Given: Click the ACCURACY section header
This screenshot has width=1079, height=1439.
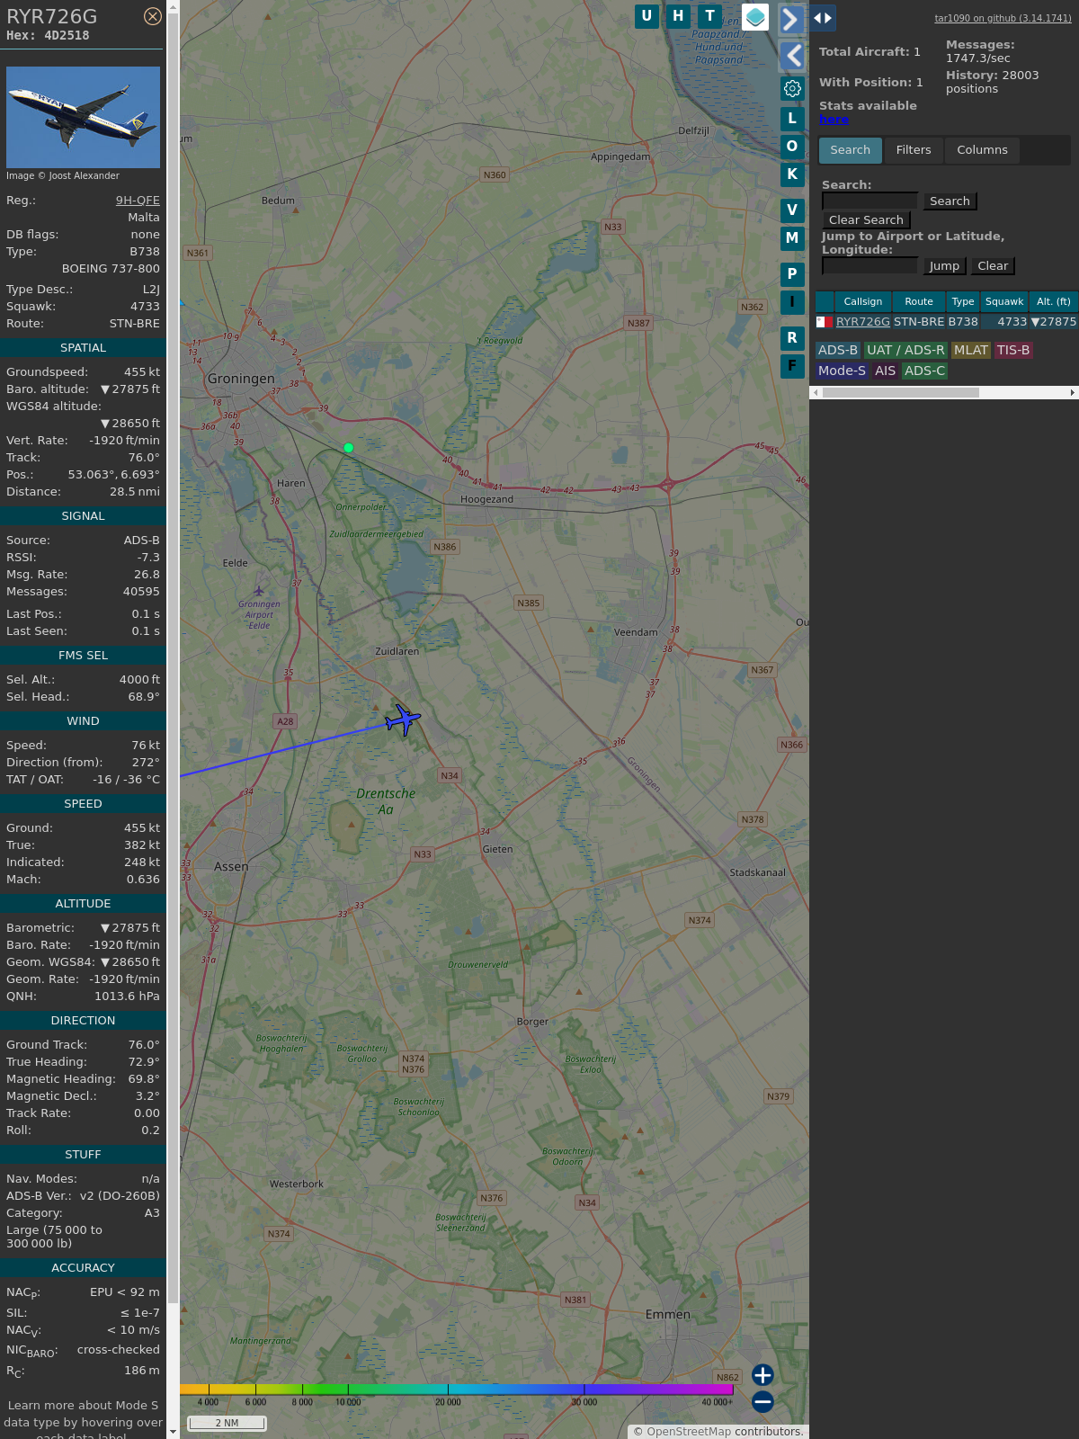Looking at the screenshot, I should 83,1268.
